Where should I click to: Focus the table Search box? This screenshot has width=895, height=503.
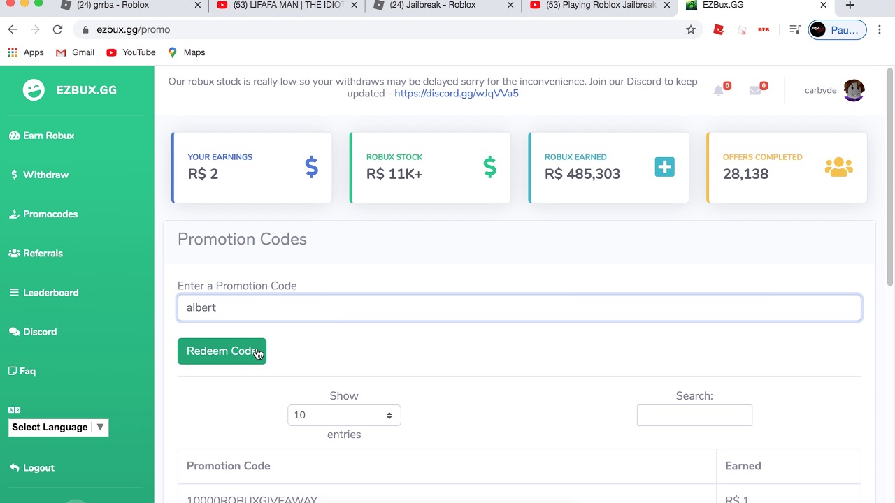[694, 415]
